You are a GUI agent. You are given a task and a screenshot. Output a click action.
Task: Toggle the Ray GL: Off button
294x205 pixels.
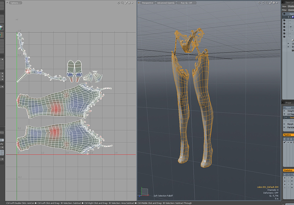tap(186, 3)
